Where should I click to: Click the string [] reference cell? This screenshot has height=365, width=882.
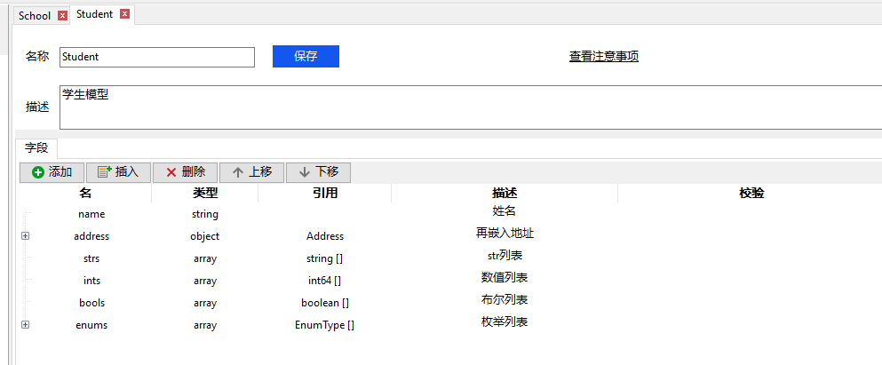point(325,258)
